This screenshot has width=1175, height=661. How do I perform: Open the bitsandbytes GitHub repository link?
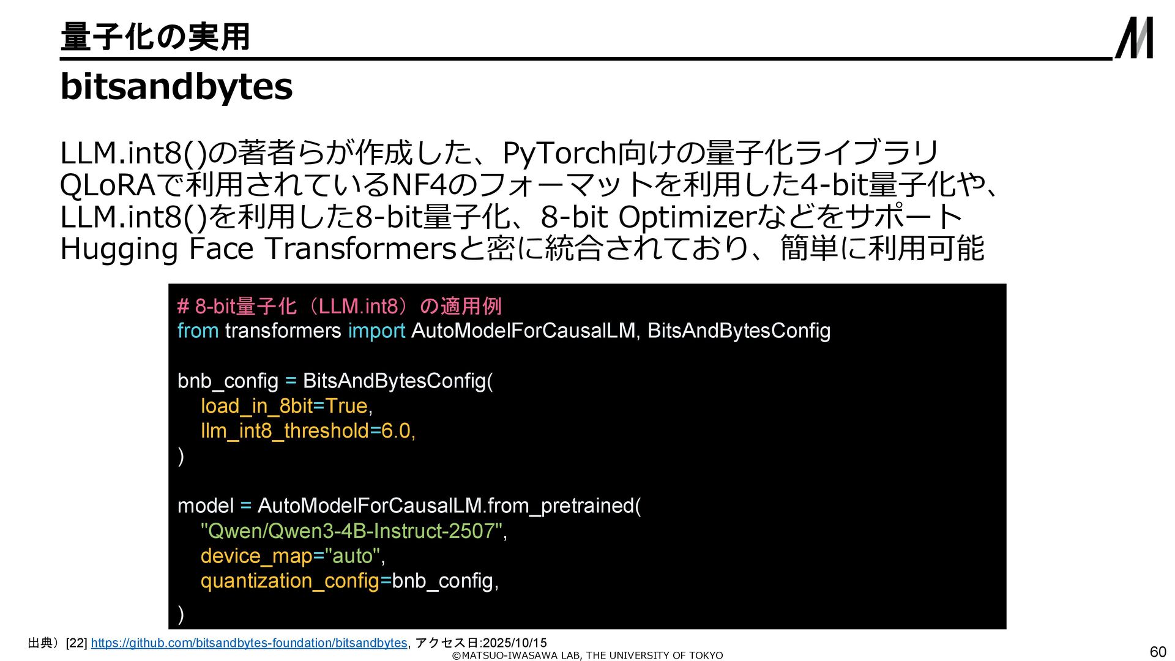point(248,643)
